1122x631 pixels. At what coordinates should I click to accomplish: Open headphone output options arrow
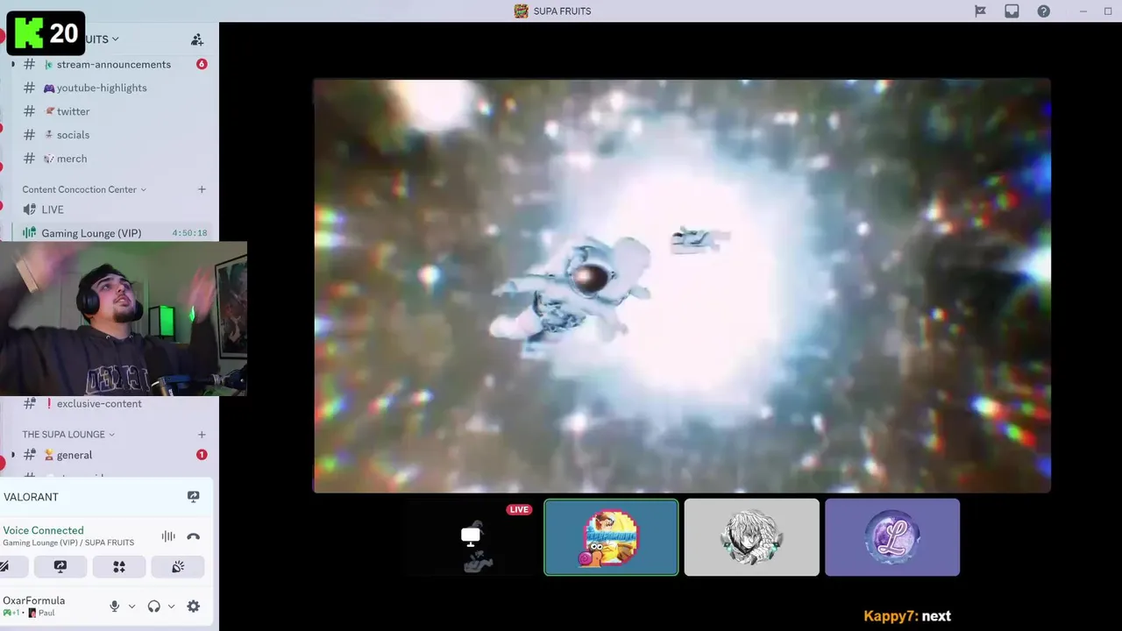pos(172,606)
